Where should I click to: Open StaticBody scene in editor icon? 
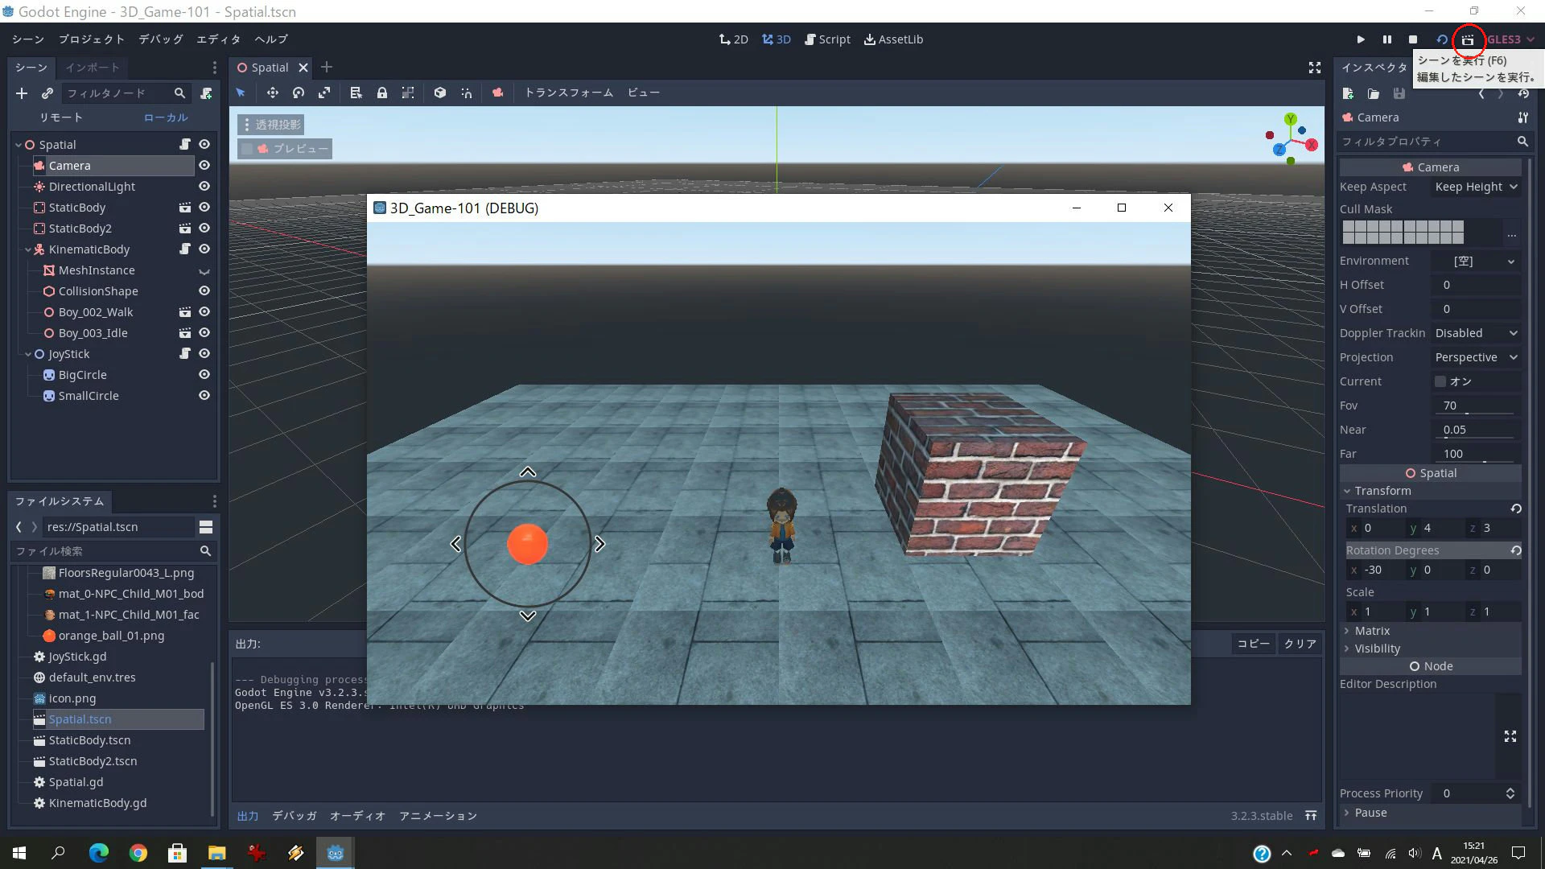[185, 208]
